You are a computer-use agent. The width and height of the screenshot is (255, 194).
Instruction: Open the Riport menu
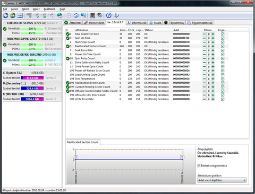tap(36, 9)
